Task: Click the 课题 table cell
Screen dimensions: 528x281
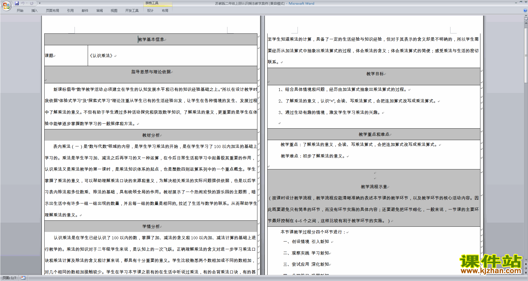Action: click(66, 56)
